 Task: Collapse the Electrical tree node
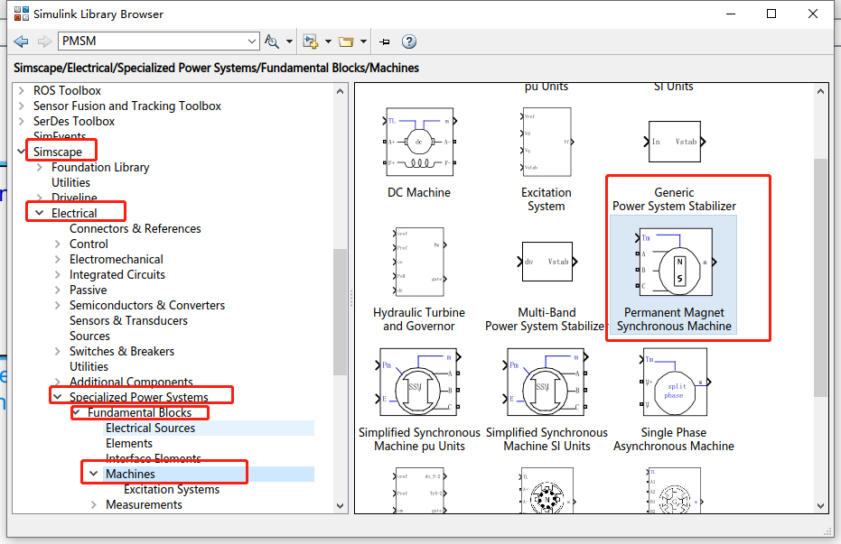point(40,213)
